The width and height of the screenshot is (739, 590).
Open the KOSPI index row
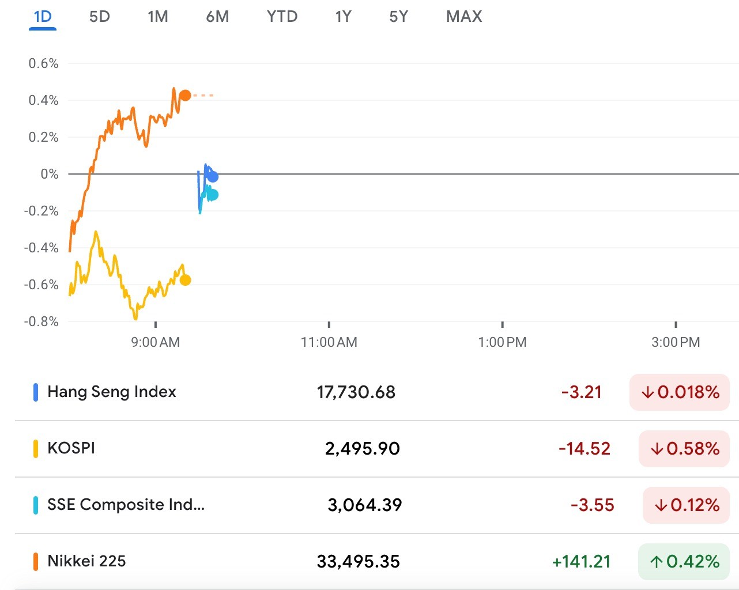[x=377, y=449]
